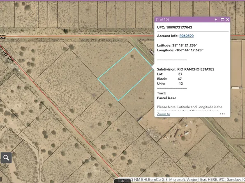Click inside the cyan highlighted parcel

pyautogui.click(x=125, y=74)
